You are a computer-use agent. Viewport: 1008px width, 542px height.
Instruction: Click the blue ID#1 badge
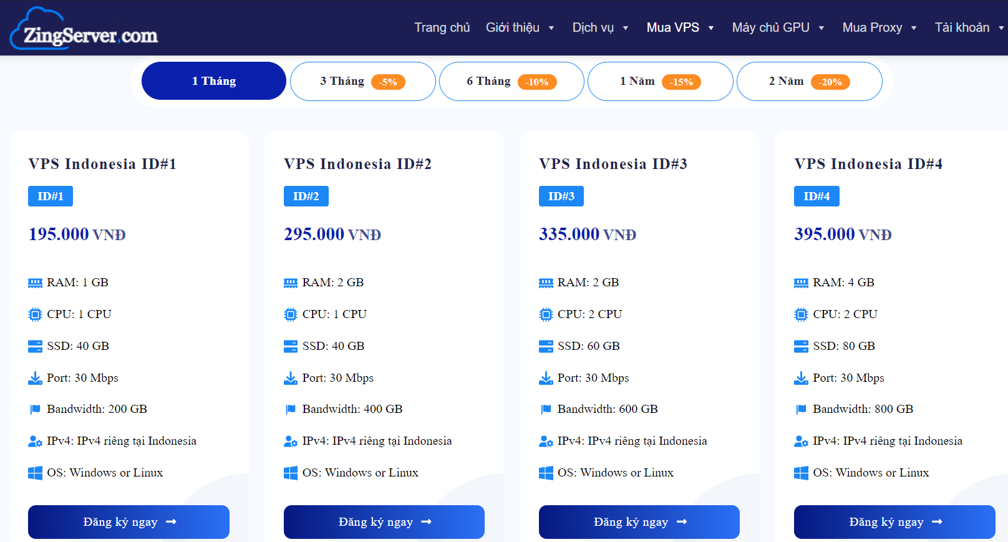(51, 196)
